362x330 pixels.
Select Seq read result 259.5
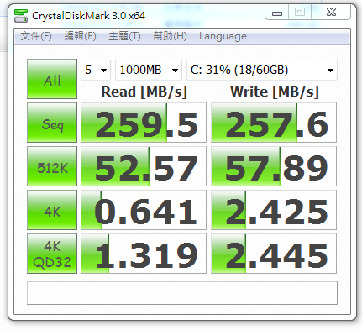(x=144, y=123)
